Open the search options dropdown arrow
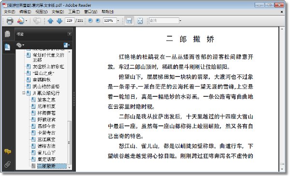Screen dimensions: 290x177 click(180, 21)
